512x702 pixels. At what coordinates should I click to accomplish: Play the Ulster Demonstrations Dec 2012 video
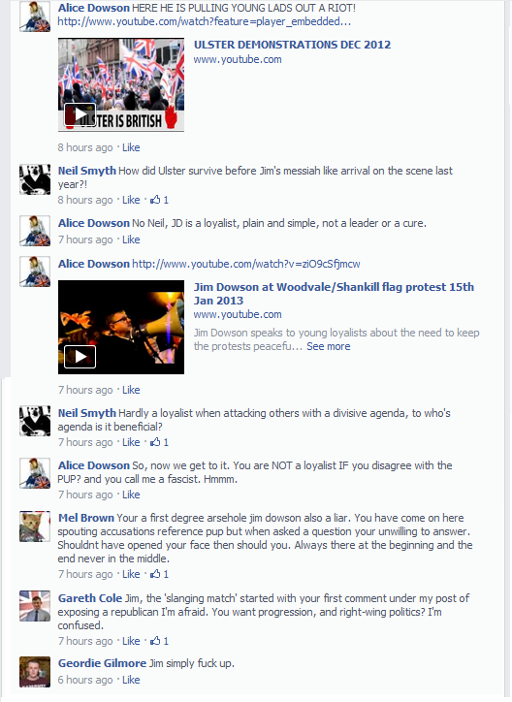pos(80,114)
